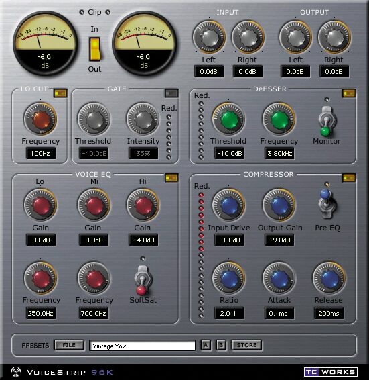The width and height of the screenshot is (369, 380).
Task: Click the Output Right 0.0dB value field
Action: [334, 71]
